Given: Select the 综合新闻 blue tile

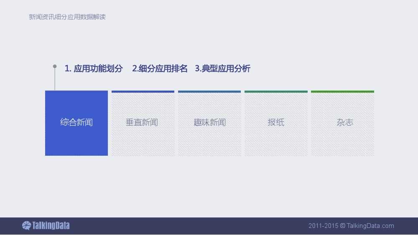Looking at the screenshot, I should pyautogui.click(x=76, y=123).
